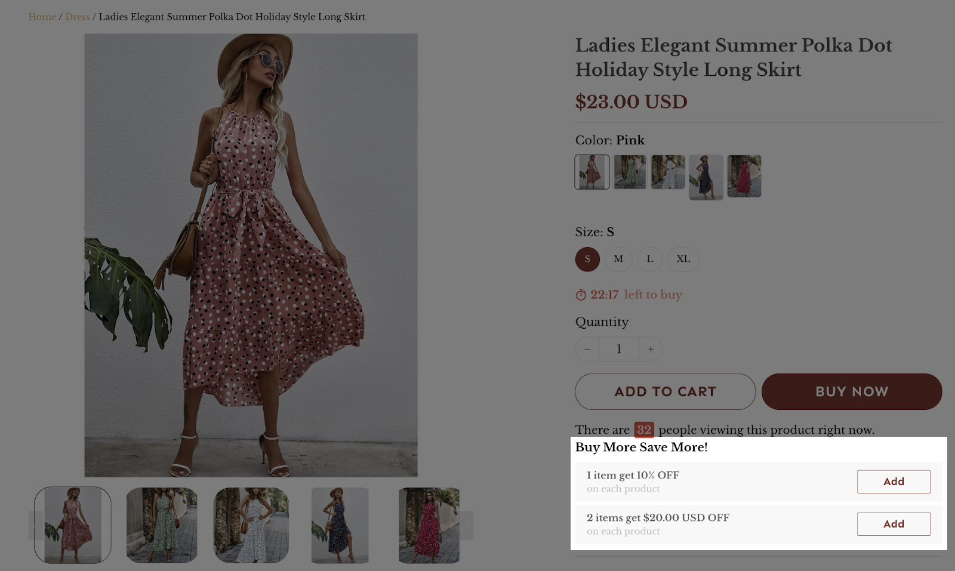Pick the green dress color swatch
The width and height of the screenshot is (955, 571).
point(630,172)
